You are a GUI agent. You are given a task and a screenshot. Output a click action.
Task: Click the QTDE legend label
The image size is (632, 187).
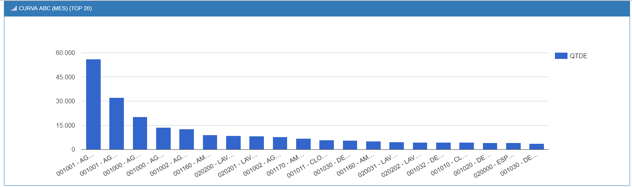pyautogui.click(x=578, y=56)
